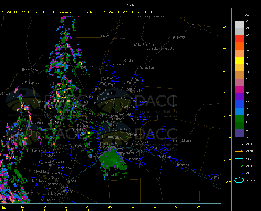Click the '140' tick on the vertical km axis
This screenshot has width=261, height=211.
(224, 27)
